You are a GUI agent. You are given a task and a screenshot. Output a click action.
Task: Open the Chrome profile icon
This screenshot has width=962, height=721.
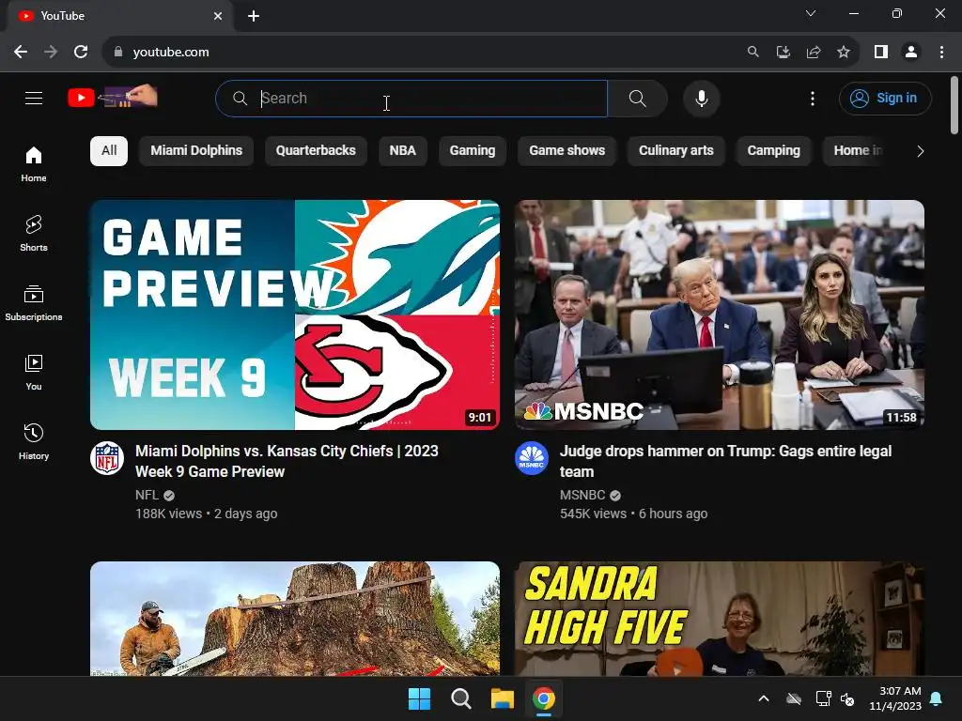(x=911, y=53)
